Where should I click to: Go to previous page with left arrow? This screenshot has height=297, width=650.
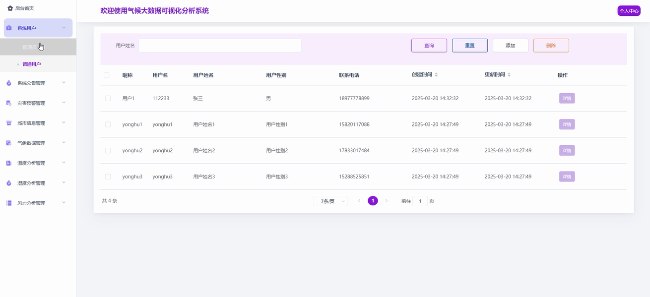coord(359,201)
